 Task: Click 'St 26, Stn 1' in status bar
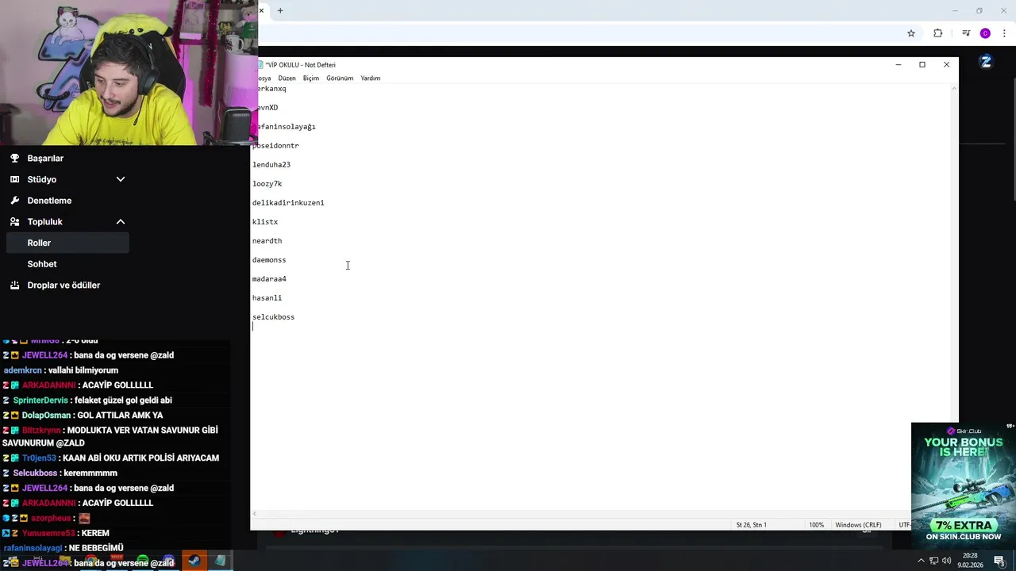pyautogui.click(x=751, y=525)
